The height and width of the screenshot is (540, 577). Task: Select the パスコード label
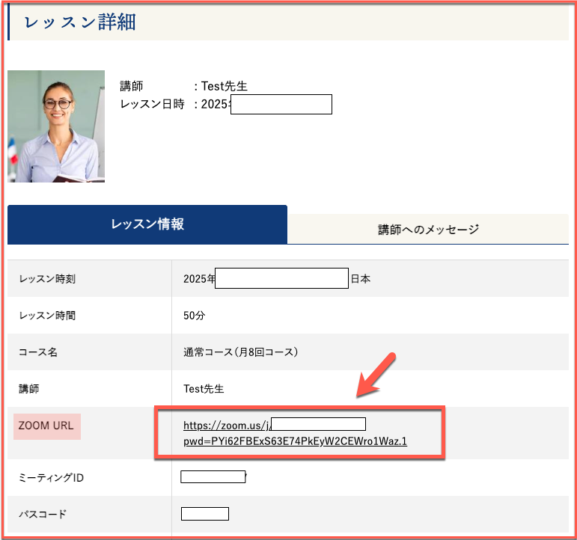[43, 515]
